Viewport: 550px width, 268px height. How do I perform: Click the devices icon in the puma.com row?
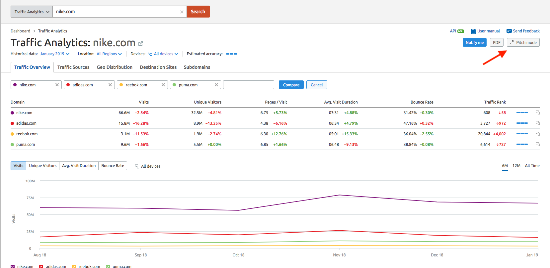coord(537,145)
